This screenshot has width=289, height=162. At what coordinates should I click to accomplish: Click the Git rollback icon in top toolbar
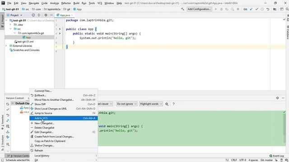pyautogui.click(x=268, y=9)
